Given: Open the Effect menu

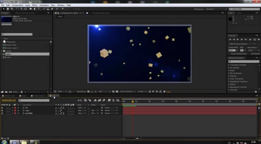Looking at the screenshot, I should (x=34, y=5).
